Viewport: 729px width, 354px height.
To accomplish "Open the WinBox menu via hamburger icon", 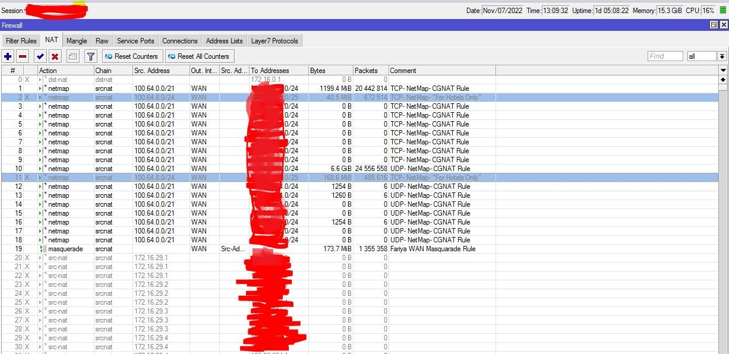I will click(x=724, y=10).
